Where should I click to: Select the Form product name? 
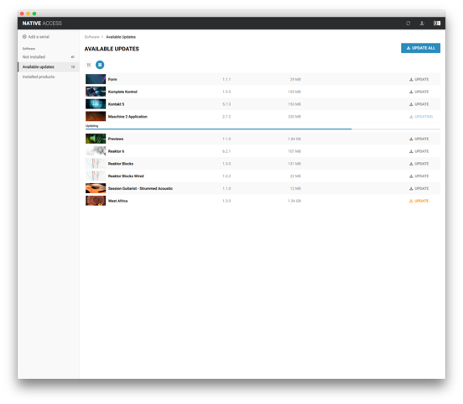(x=112, y=79)
